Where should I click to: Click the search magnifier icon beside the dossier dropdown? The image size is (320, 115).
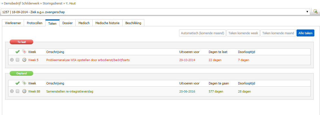click(x=315, y=12)
